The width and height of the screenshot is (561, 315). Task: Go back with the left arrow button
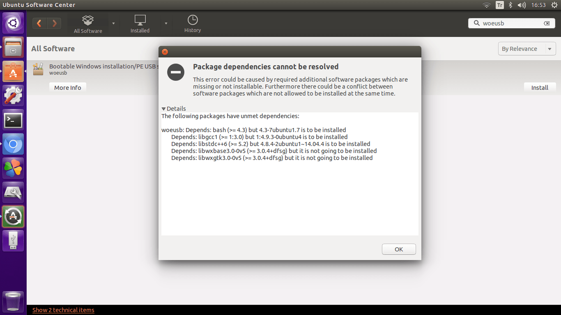click(40, 23)
